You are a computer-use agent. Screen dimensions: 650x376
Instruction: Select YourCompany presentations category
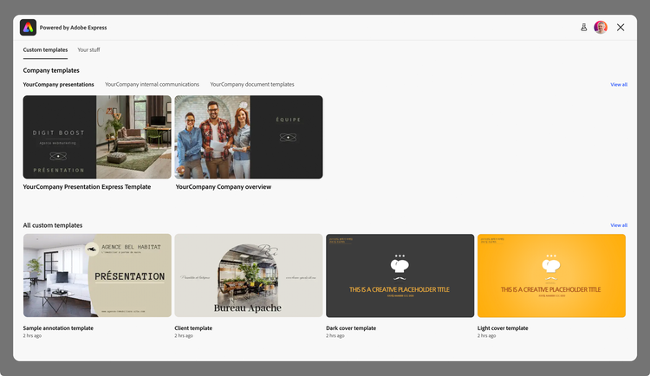(58, 85)
